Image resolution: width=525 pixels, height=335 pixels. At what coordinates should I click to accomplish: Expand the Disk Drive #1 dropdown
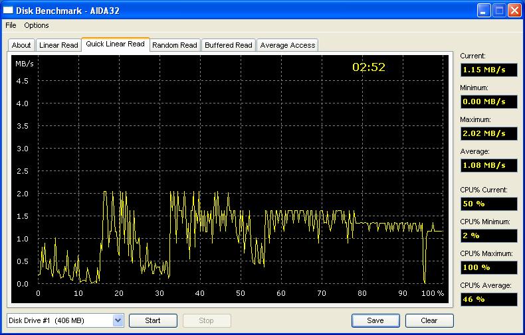(118, 320)
